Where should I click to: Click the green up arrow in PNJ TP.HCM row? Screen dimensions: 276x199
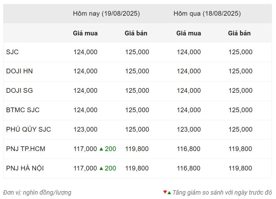point(101,149)
